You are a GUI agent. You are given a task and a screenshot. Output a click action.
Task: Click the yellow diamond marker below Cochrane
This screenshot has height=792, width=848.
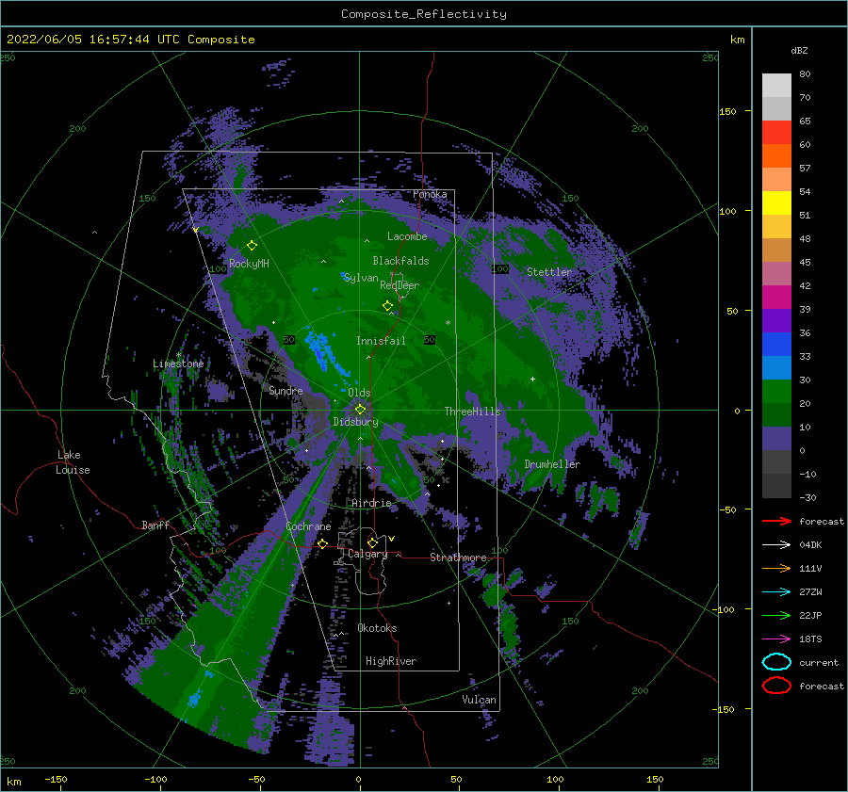[x=322, y=543]
